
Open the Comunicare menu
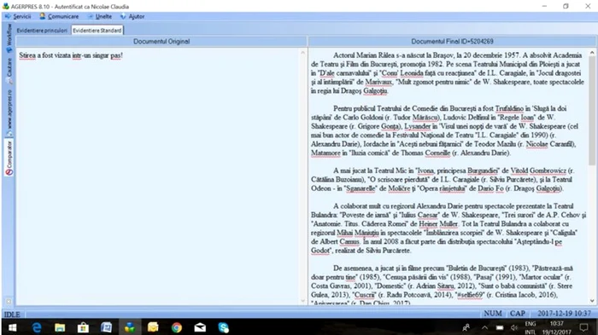(x=59, y=16)
